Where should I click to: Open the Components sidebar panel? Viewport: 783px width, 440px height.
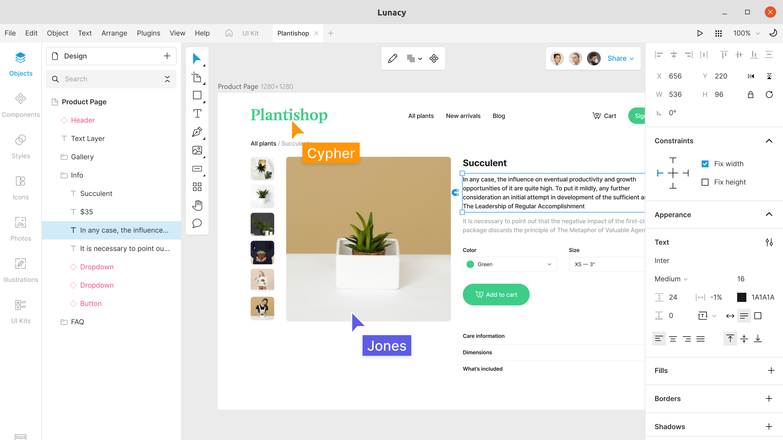21,105
